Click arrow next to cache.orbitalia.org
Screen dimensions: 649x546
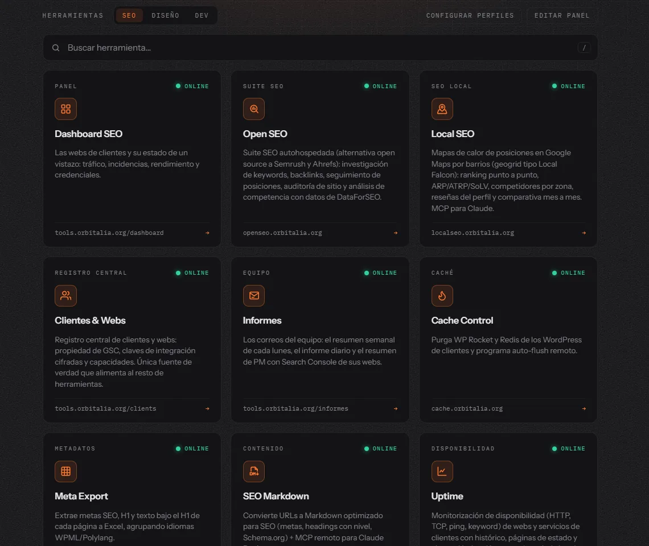click(x=584, y=409)
